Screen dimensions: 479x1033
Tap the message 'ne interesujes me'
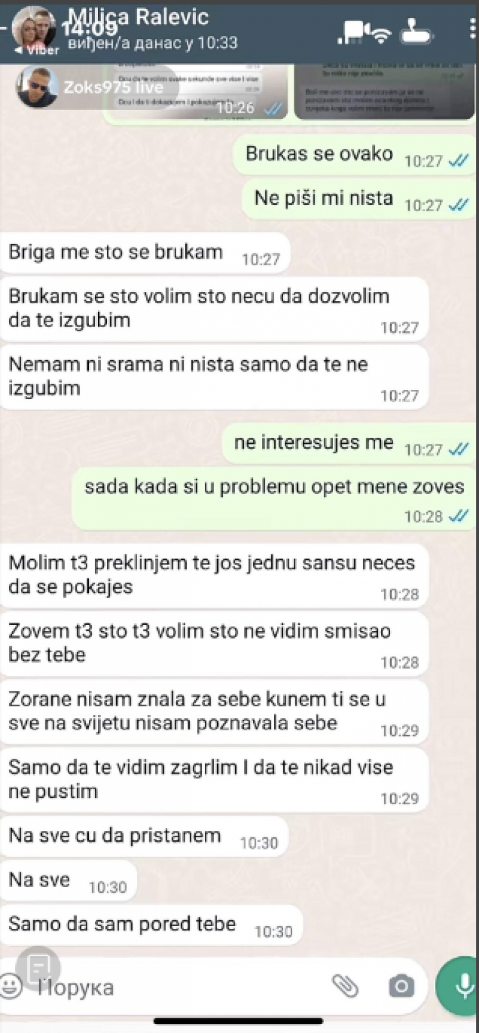[350, 444]
